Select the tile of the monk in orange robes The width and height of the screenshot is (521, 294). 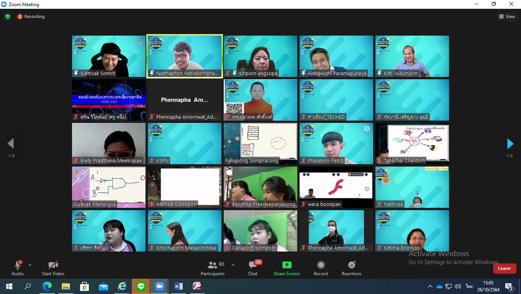click(260, 100)
